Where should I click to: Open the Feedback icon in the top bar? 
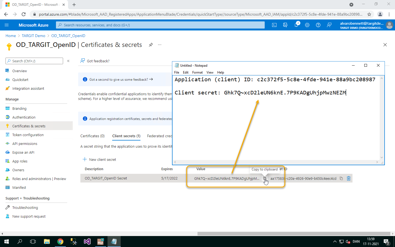[329, 25]
